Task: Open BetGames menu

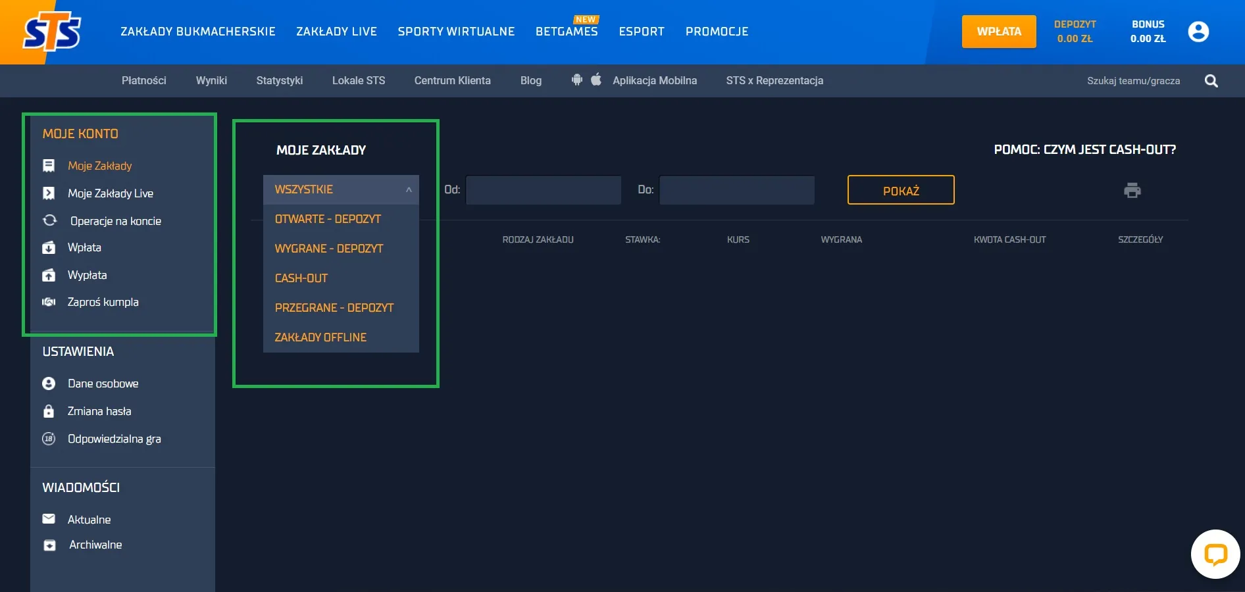Action: coord(567,32)
